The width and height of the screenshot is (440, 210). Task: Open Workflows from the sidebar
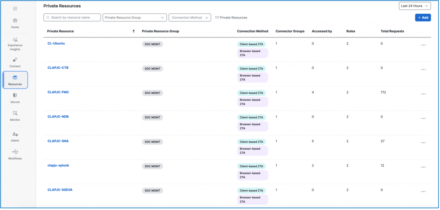pyautogui.click(x=15, y=152)
